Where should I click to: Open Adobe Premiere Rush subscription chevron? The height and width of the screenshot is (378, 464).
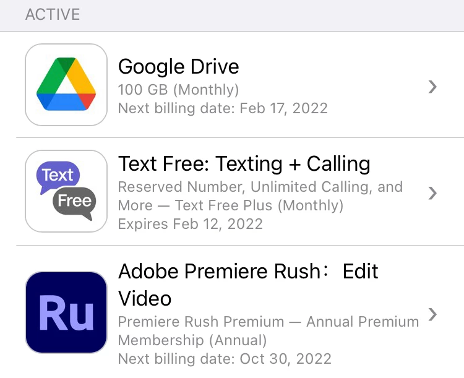coord(432,314)
